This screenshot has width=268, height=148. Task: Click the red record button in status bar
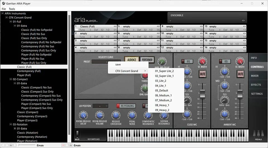click(63, 145)
